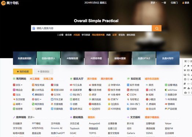192x137 pixels.
Task: Open CSDN site link
Action: coord(131,95)
